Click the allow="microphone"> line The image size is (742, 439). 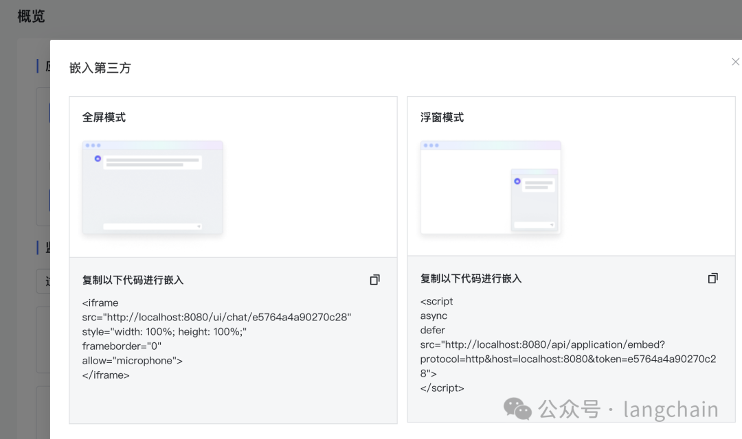(x=132, y=361)
